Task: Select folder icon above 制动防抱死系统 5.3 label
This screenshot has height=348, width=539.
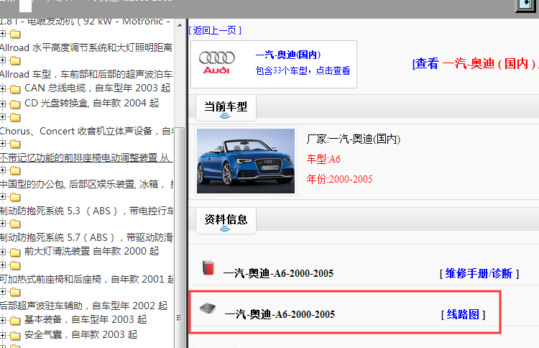Action: [x=15, y=198]
